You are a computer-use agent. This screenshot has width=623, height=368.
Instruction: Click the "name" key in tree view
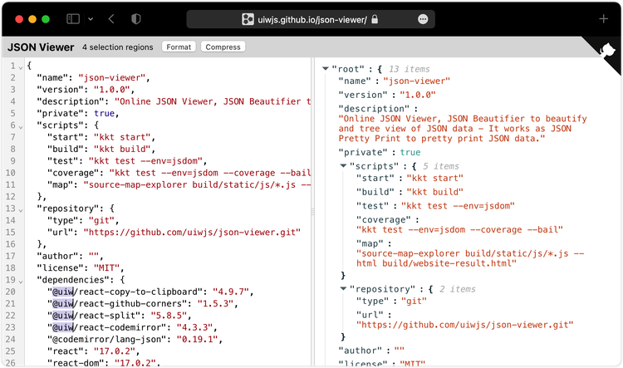pyautogui.click(x=355, y=81)
